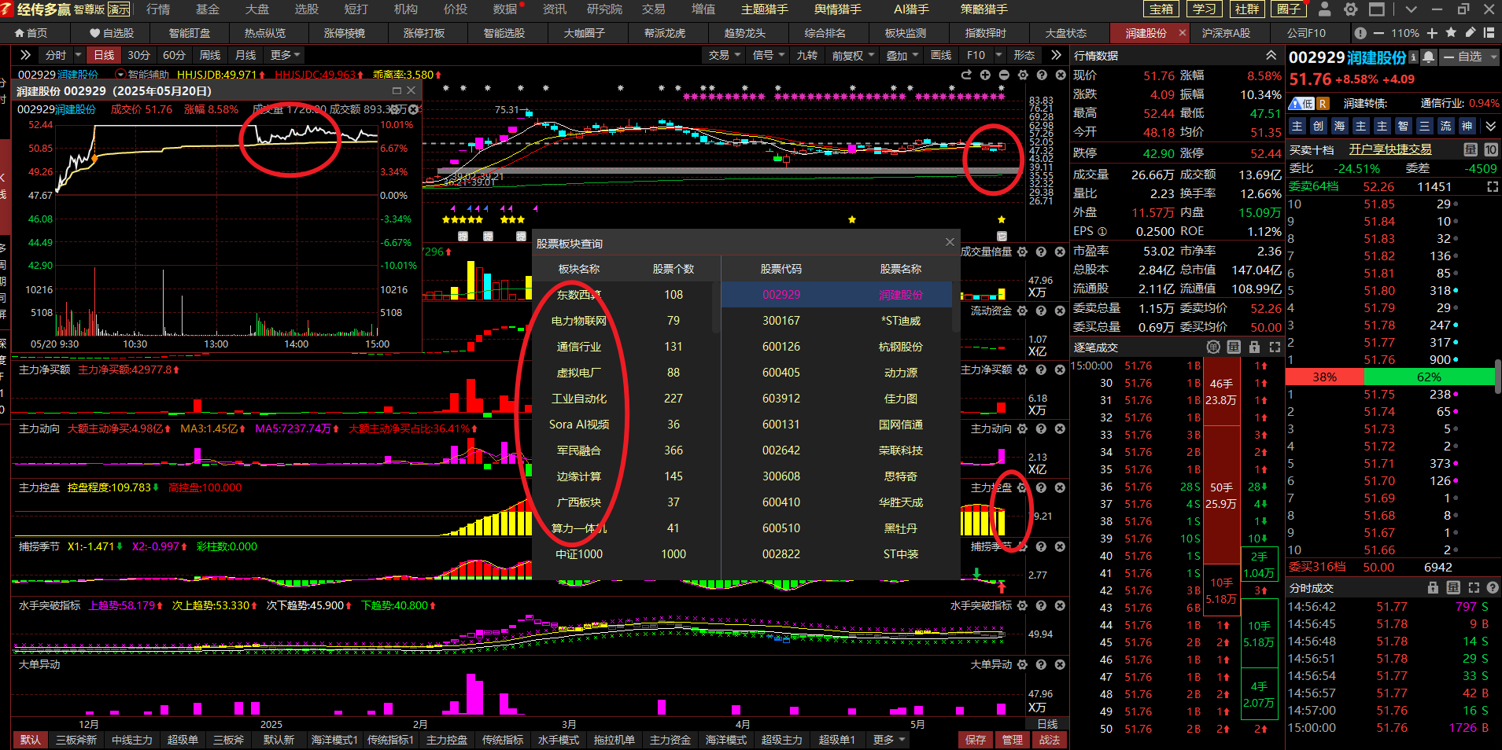1502x750 pixels.
Task: Click the 社群 button
Action: click(1247, 9)
